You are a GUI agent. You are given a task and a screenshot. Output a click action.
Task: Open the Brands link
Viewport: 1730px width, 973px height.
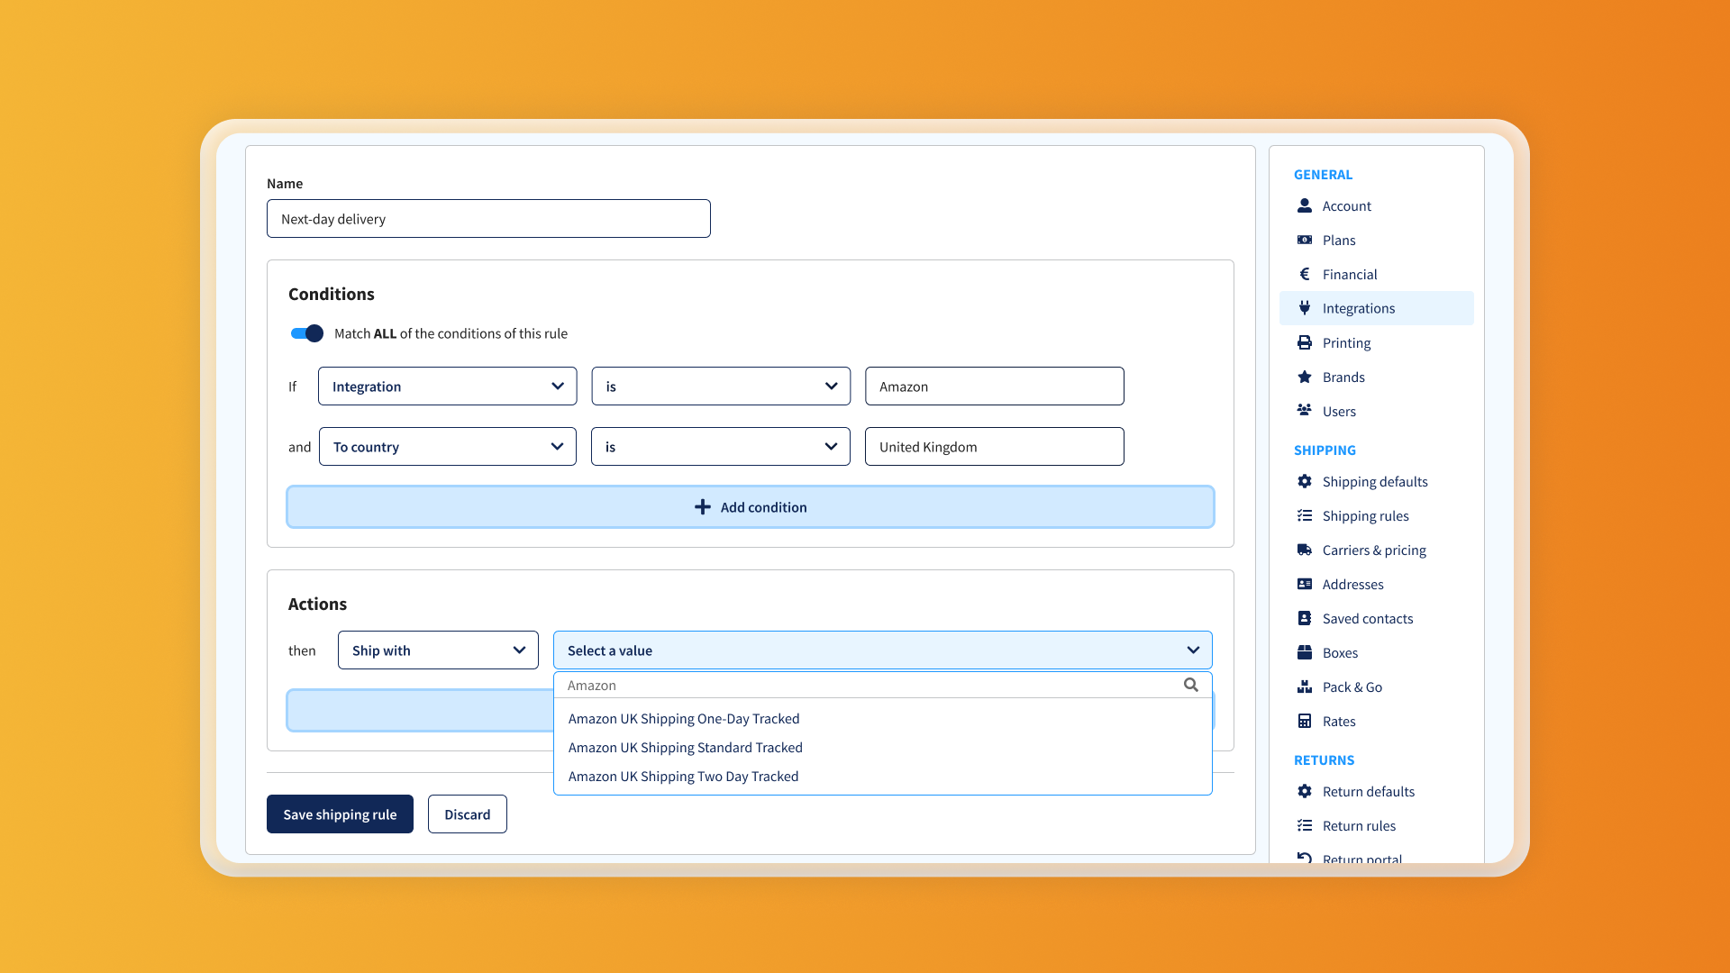point(1343,377)
